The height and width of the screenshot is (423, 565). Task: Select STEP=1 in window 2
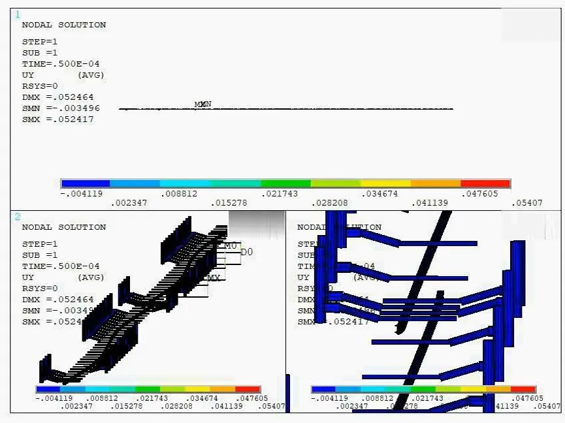coord(40,244)
